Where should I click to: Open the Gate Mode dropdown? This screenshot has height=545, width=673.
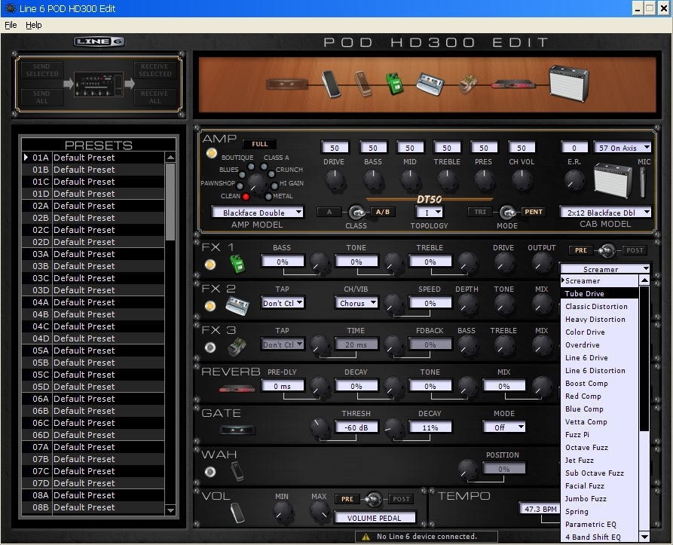[504, 427]
